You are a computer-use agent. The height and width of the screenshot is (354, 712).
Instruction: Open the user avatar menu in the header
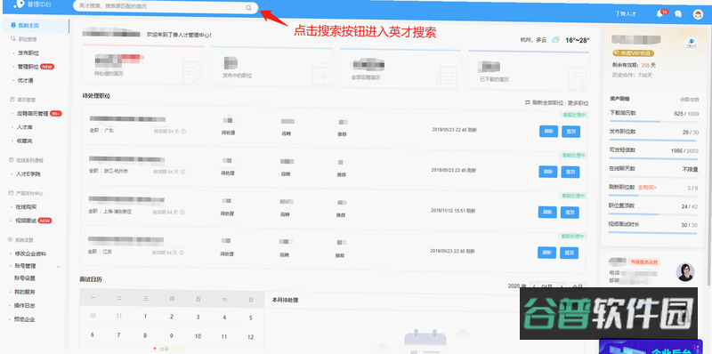coord(698,14)
